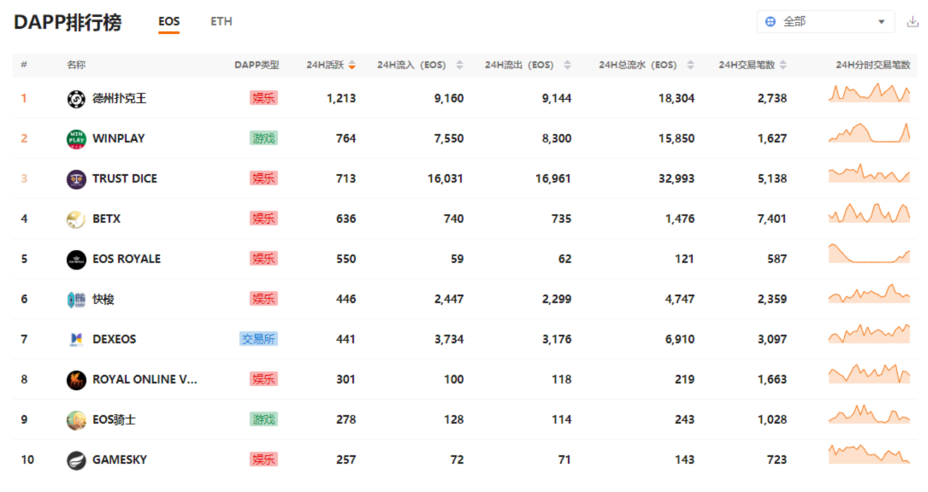Click the DAPP类型 column header
Viewport: 928px width, 492px height.
click(256, 65)
